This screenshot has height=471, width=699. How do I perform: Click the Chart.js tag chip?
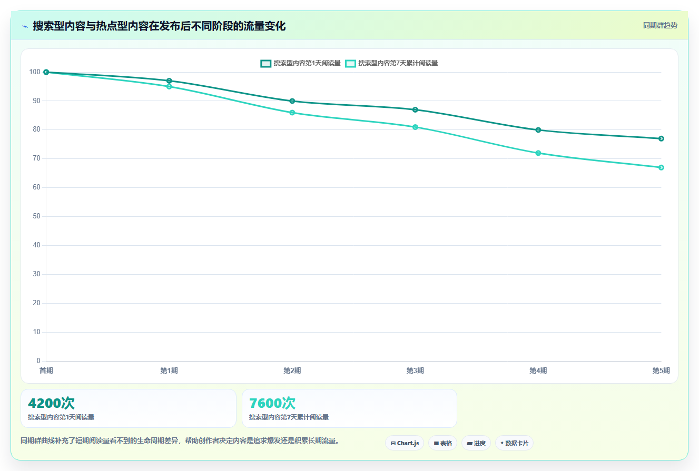[405, 443]
